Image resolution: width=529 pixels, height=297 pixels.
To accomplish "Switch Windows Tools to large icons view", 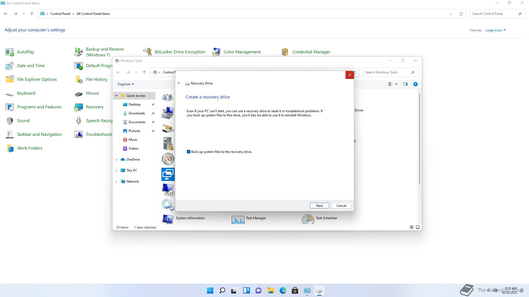I will click(418, 227).
